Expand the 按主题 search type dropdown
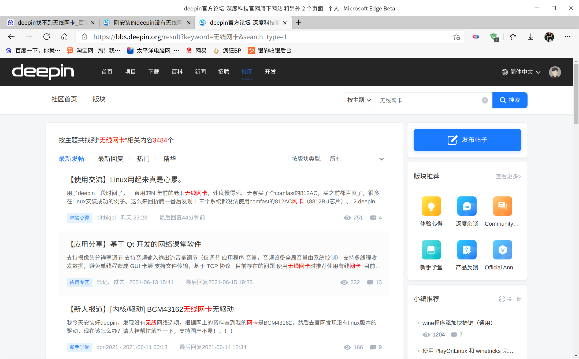Viewport: 579px width, 359px height. point(359,100)
